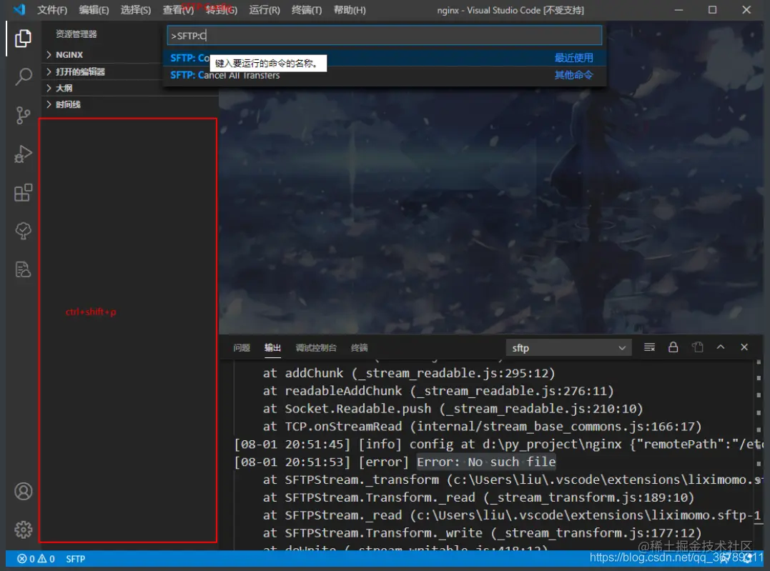Click the config at d:\py_project\nginx log line
770x571 pixels.
tap(498, 445)
